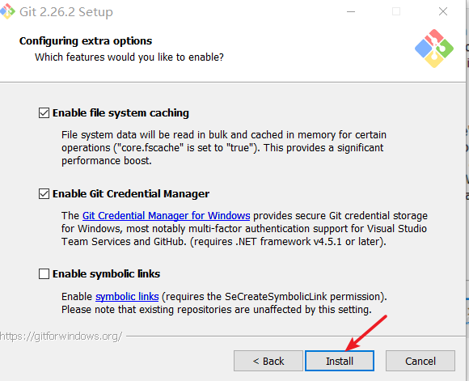Select the 'Enable Git Credential Manager' label text
Viewport: 469px width, 381px height.
(x=131, y=194)
